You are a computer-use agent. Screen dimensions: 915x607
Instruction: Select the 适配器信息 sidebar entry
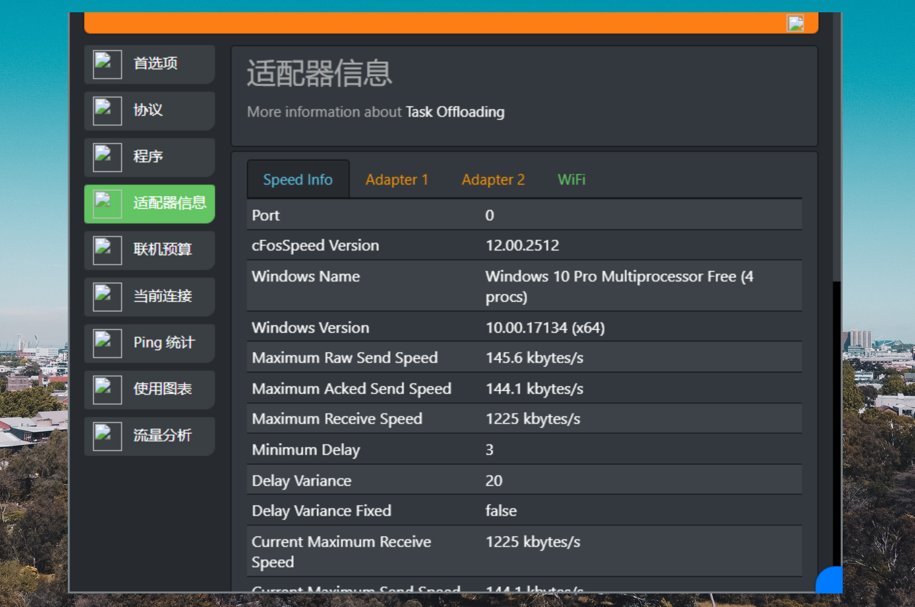[149, 204]
